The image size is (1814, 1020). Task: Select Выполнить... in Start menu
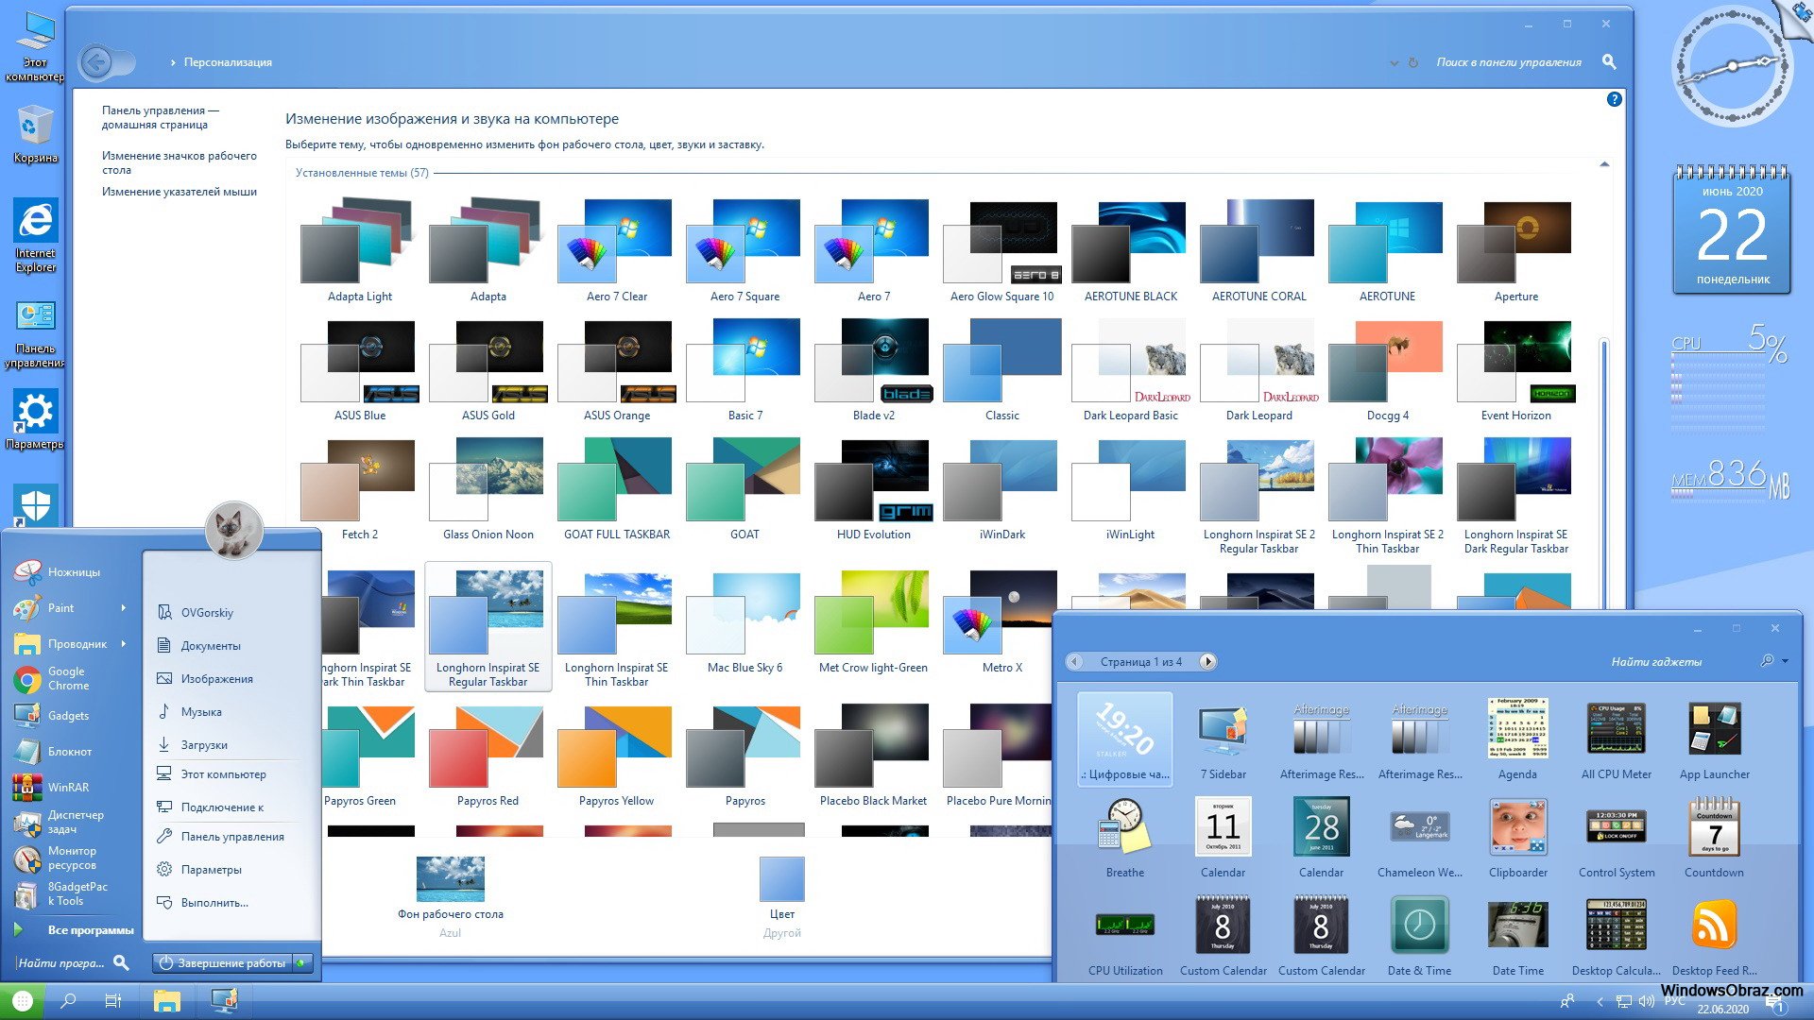[214, 903]
